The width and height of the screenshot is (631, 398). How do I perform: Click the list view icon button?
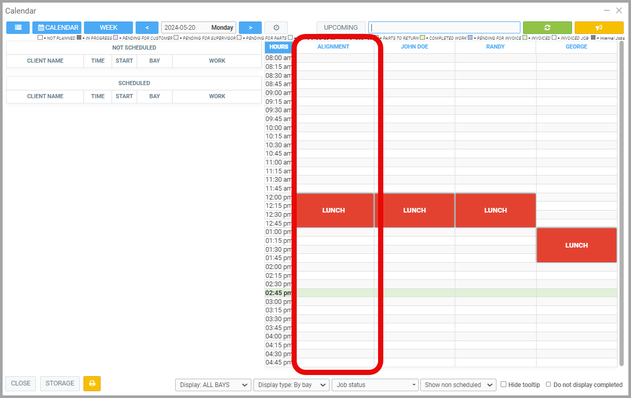click(x=18, y=28)
